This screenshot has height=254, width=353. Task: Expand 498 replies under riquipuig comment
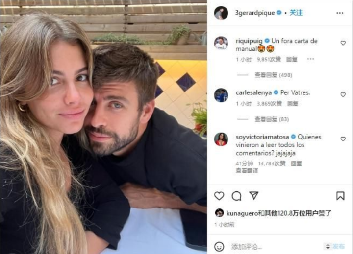coord(273,75)
